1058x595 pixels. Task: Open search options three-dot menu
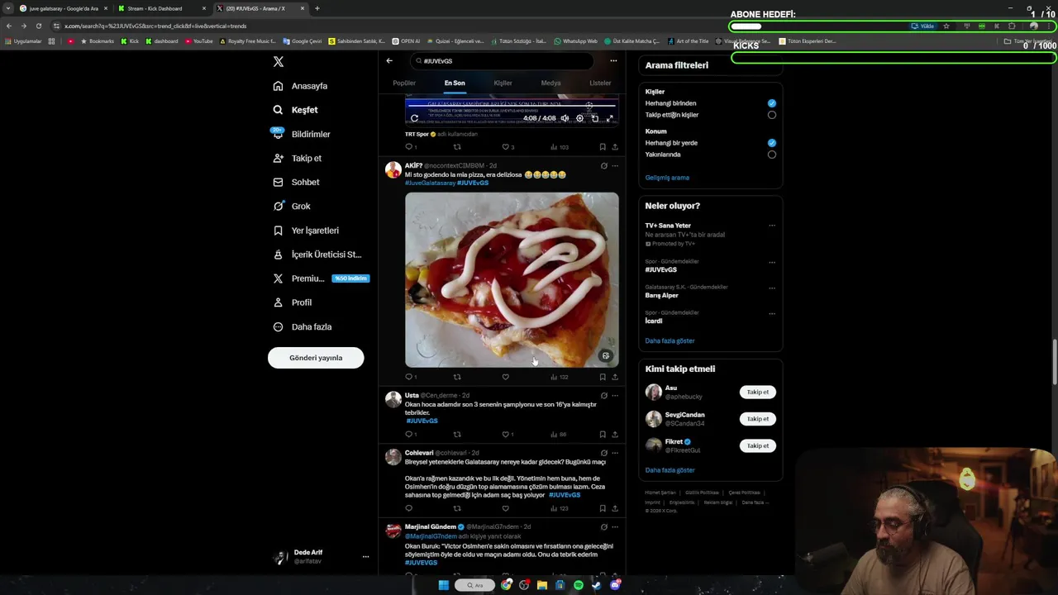tap(613, 60)
